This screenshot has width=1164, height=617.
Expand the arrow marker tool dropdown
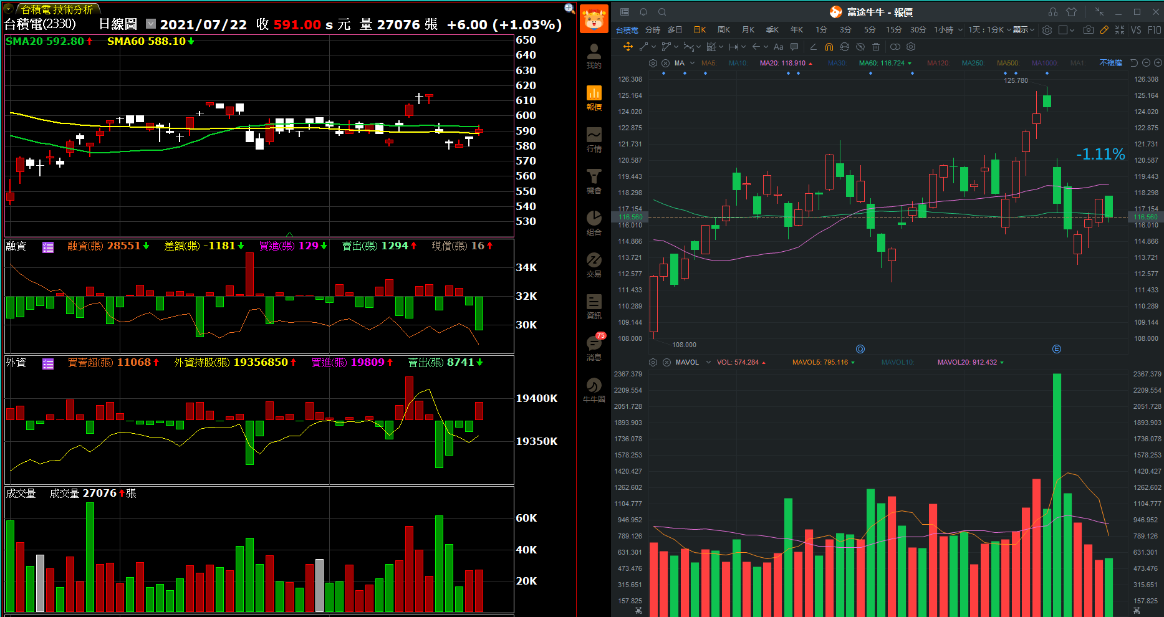pos(766,47)
